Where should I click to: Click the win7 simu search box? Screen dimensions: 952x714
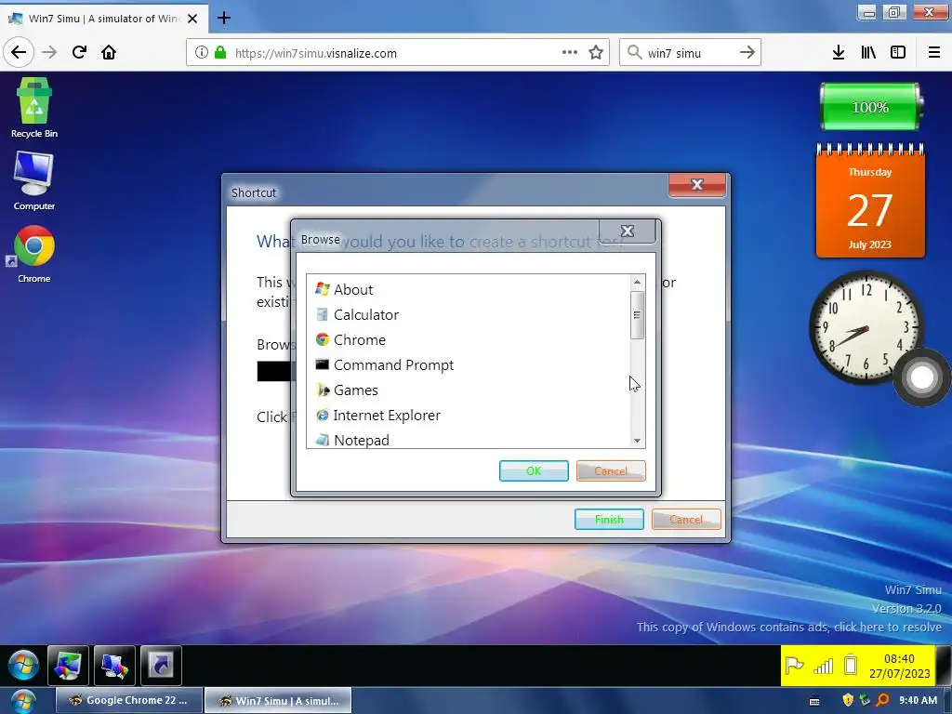tap(690, 53)
